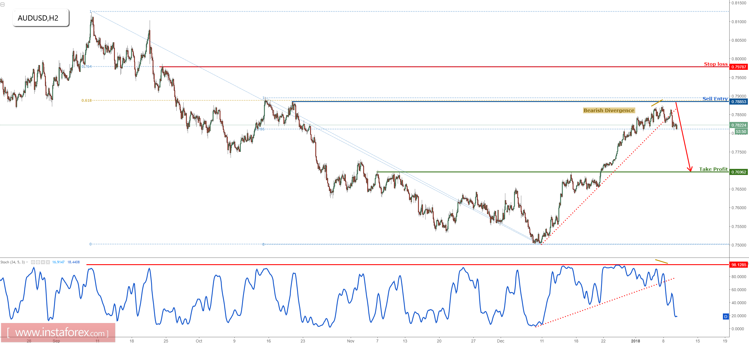
Task: Open the Stoch indicator settings gear icon
Action: point(38,262)
